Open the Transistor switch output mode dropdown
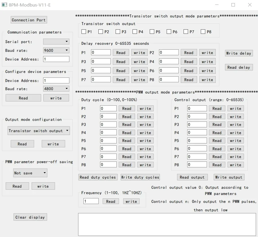 click(x=39, y=131)
